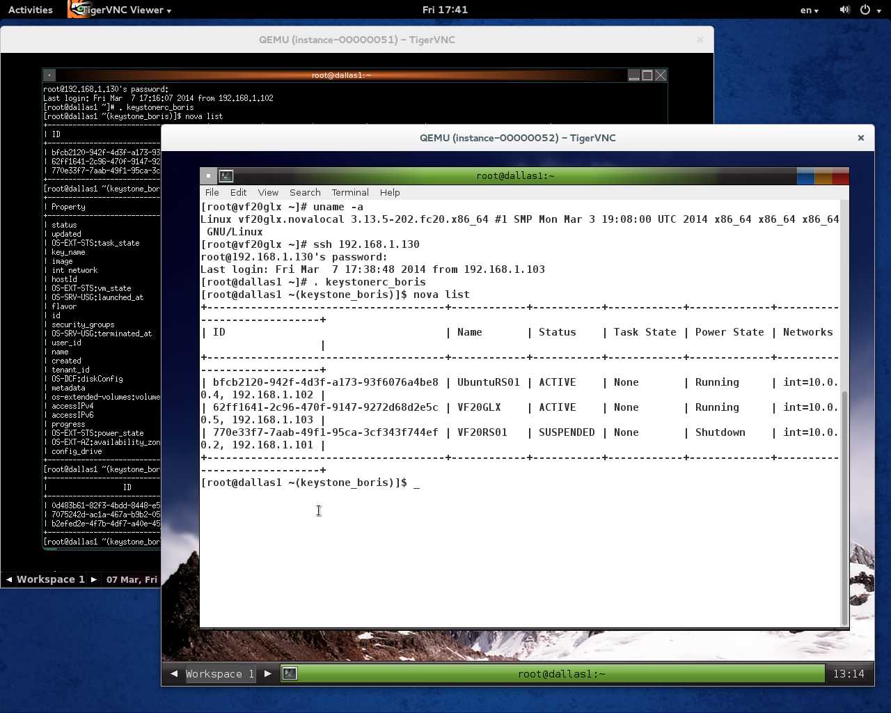Close the instance-00000052 TigerVNC window
Screen dimensions: 891x713
coord(861,138)
